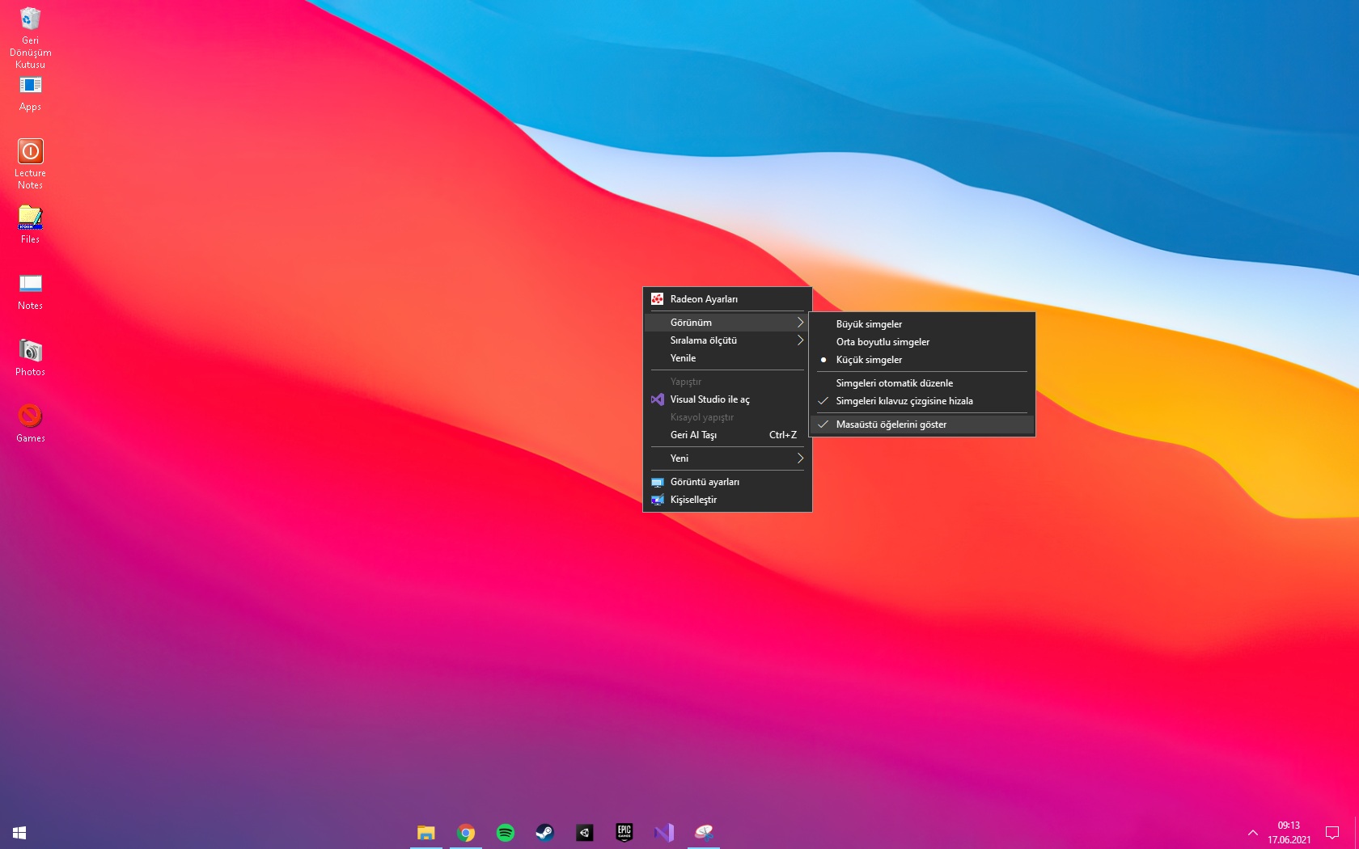Show hidden system tray icons
The image size is (1359, 849).
(x=1253, y=833)
